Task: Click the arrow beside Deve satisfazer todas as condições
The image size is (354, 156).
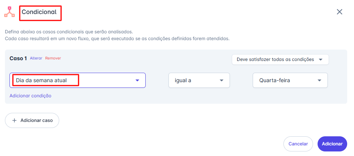Action: (320, 59)
